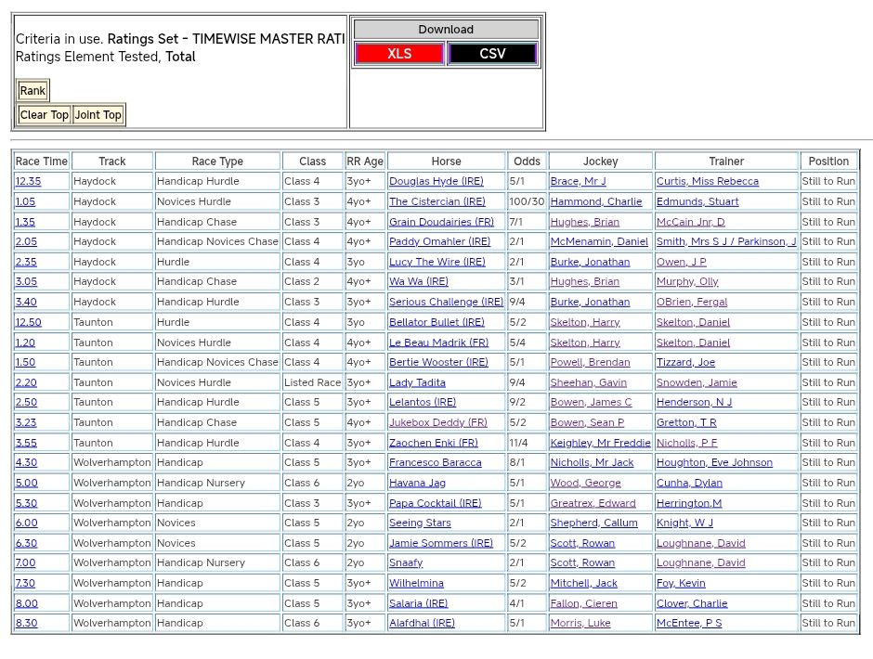
Task: Click the Joint Top button
Action: [98, 115]
